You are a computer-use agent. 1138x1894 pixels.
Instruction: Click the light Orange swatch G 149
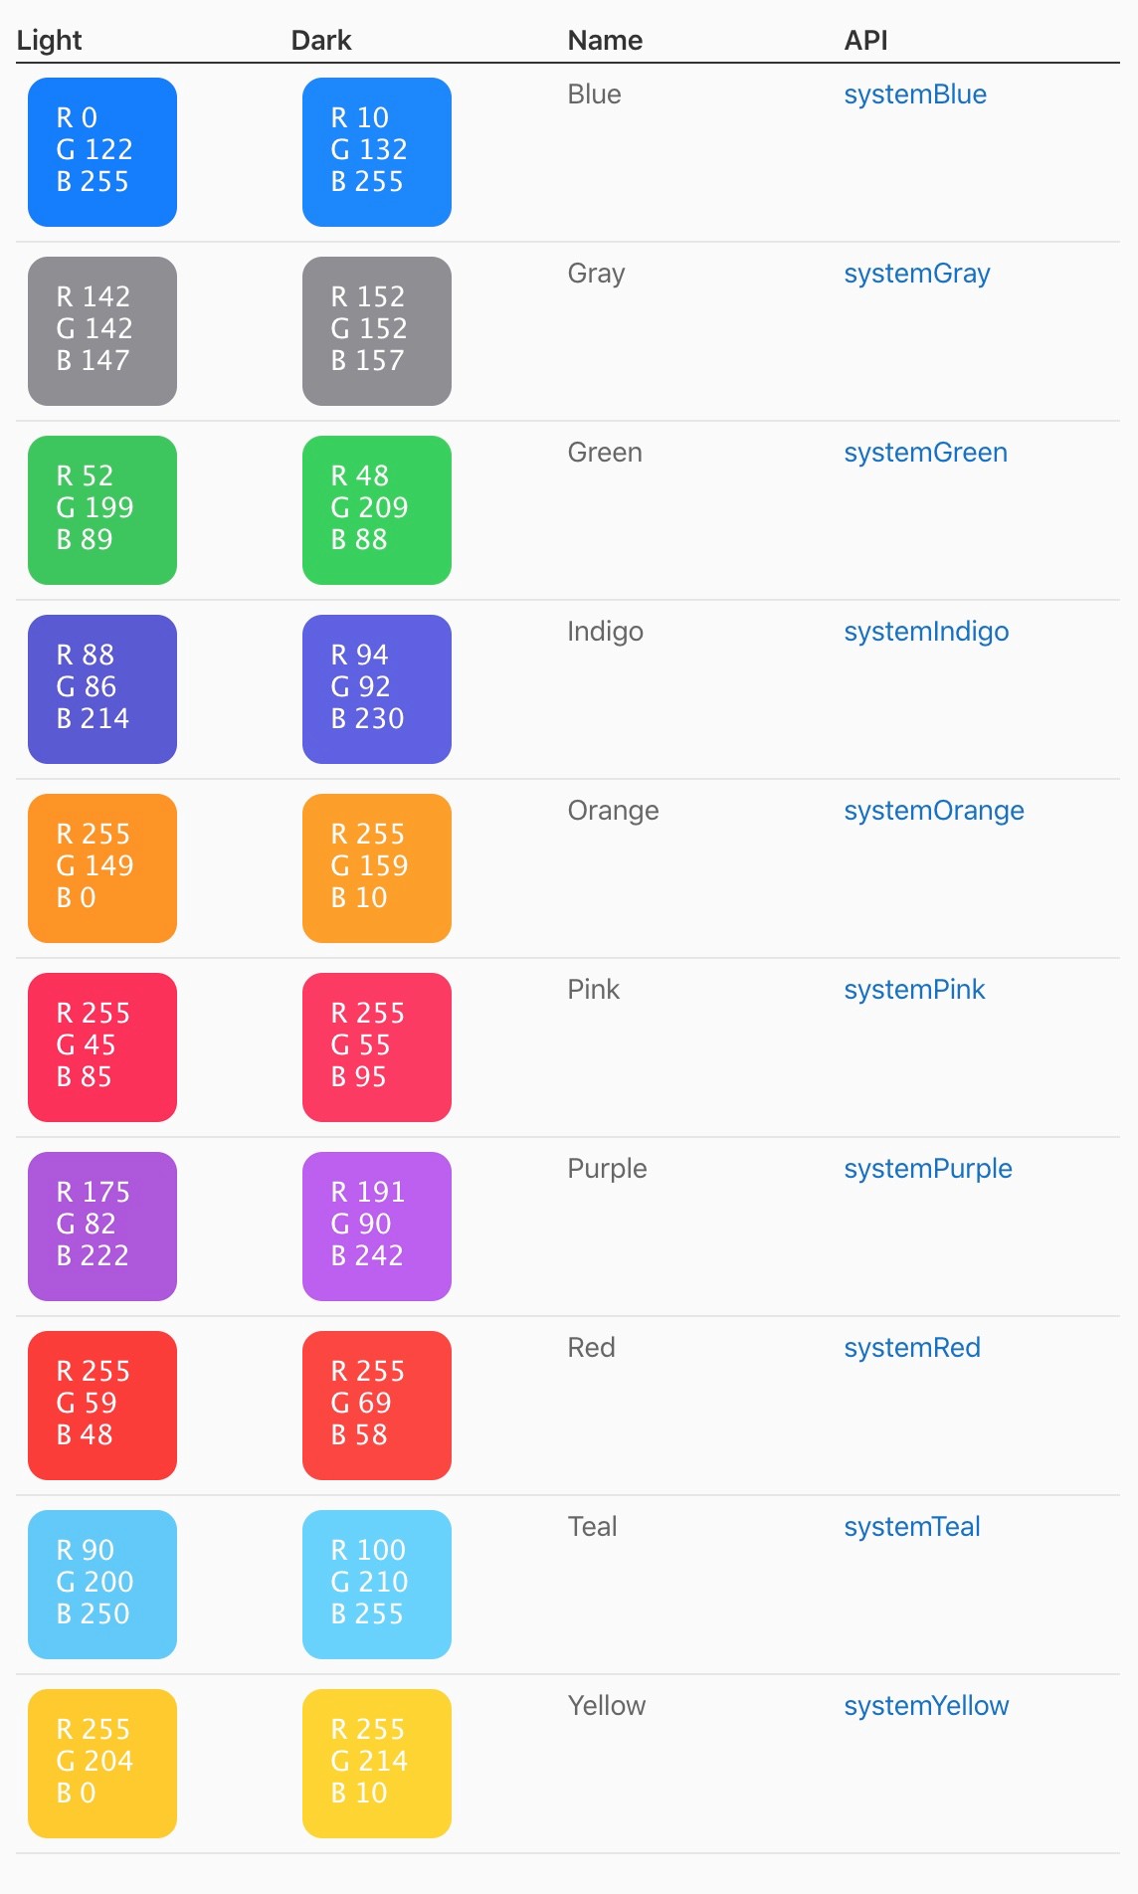102,868
